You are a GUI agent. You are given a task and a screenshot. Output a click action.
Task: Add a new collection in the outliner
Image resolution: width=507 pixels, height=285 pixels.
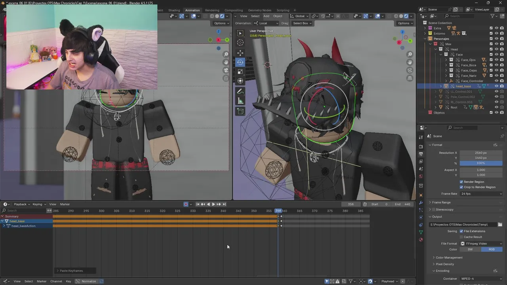503,16
